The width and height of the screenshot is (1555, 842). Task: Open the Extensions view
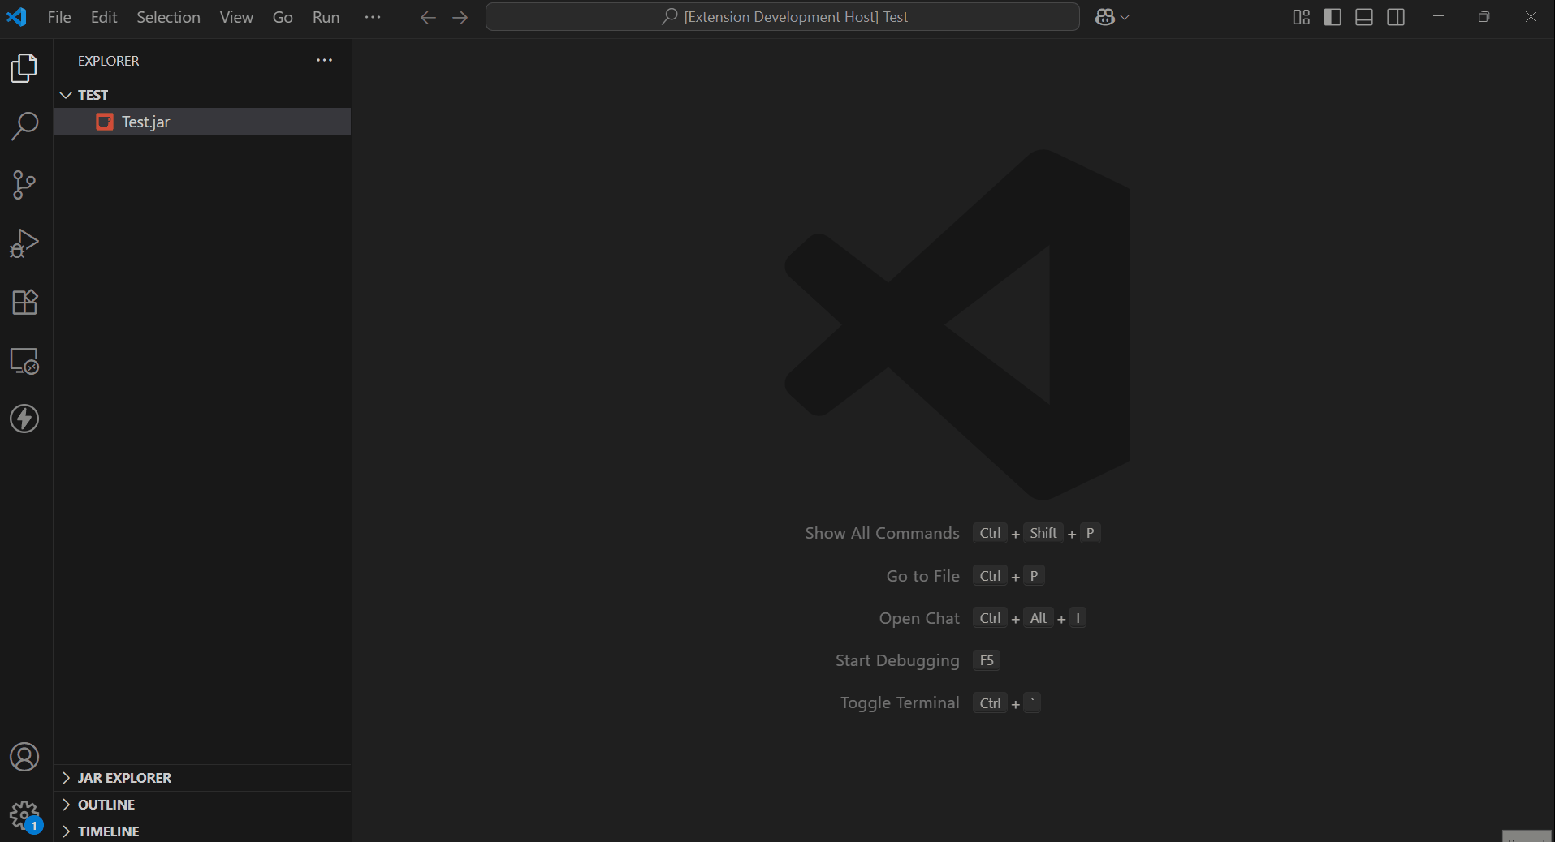[x=24, y=302]
